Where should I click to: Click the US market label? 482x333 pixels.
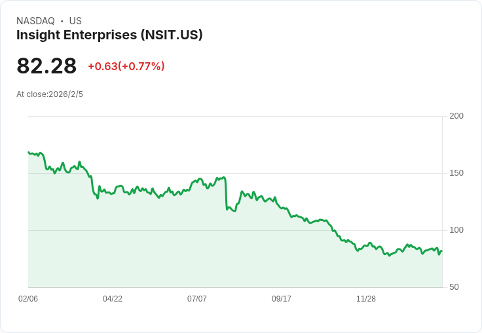(x=75, y=21)
